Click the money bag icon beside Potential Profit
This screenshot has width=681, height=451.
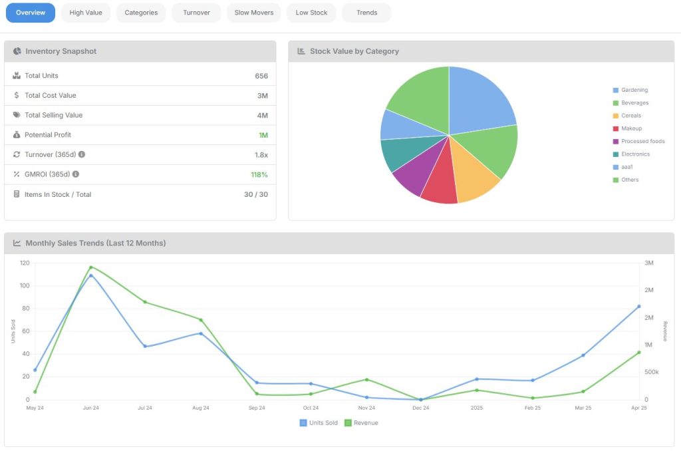pyautogui.click(x=17, y=135)
